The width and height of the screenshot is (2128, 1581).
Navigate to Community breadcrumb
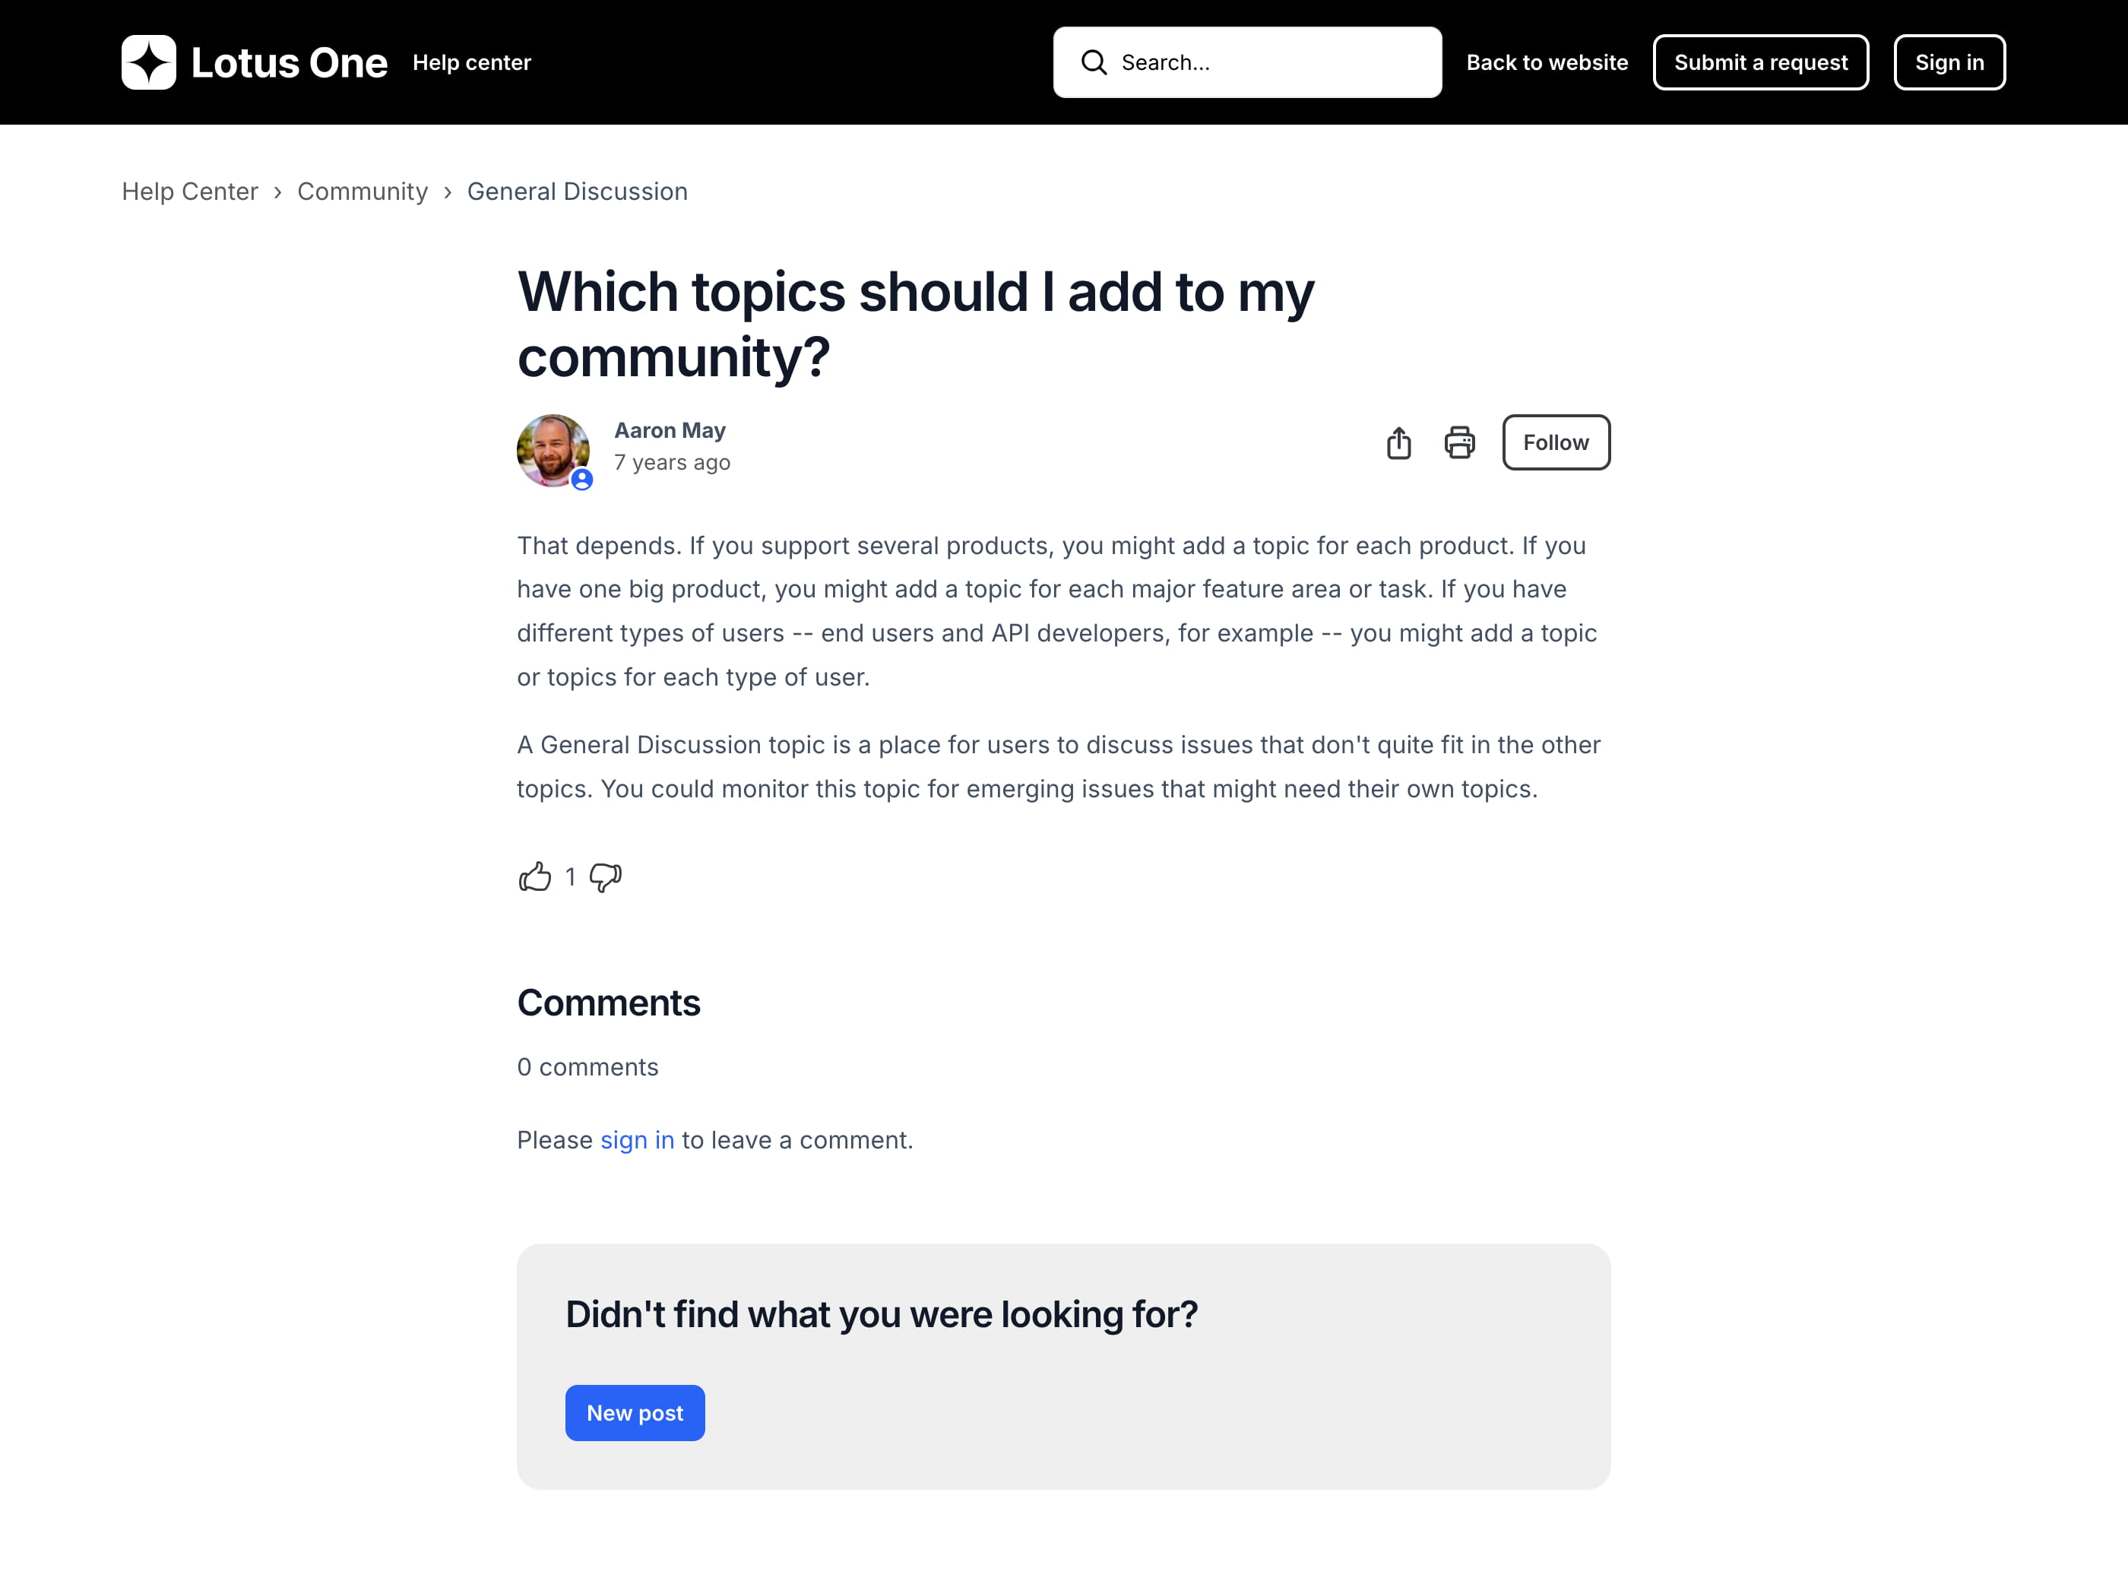click(363, 192)
